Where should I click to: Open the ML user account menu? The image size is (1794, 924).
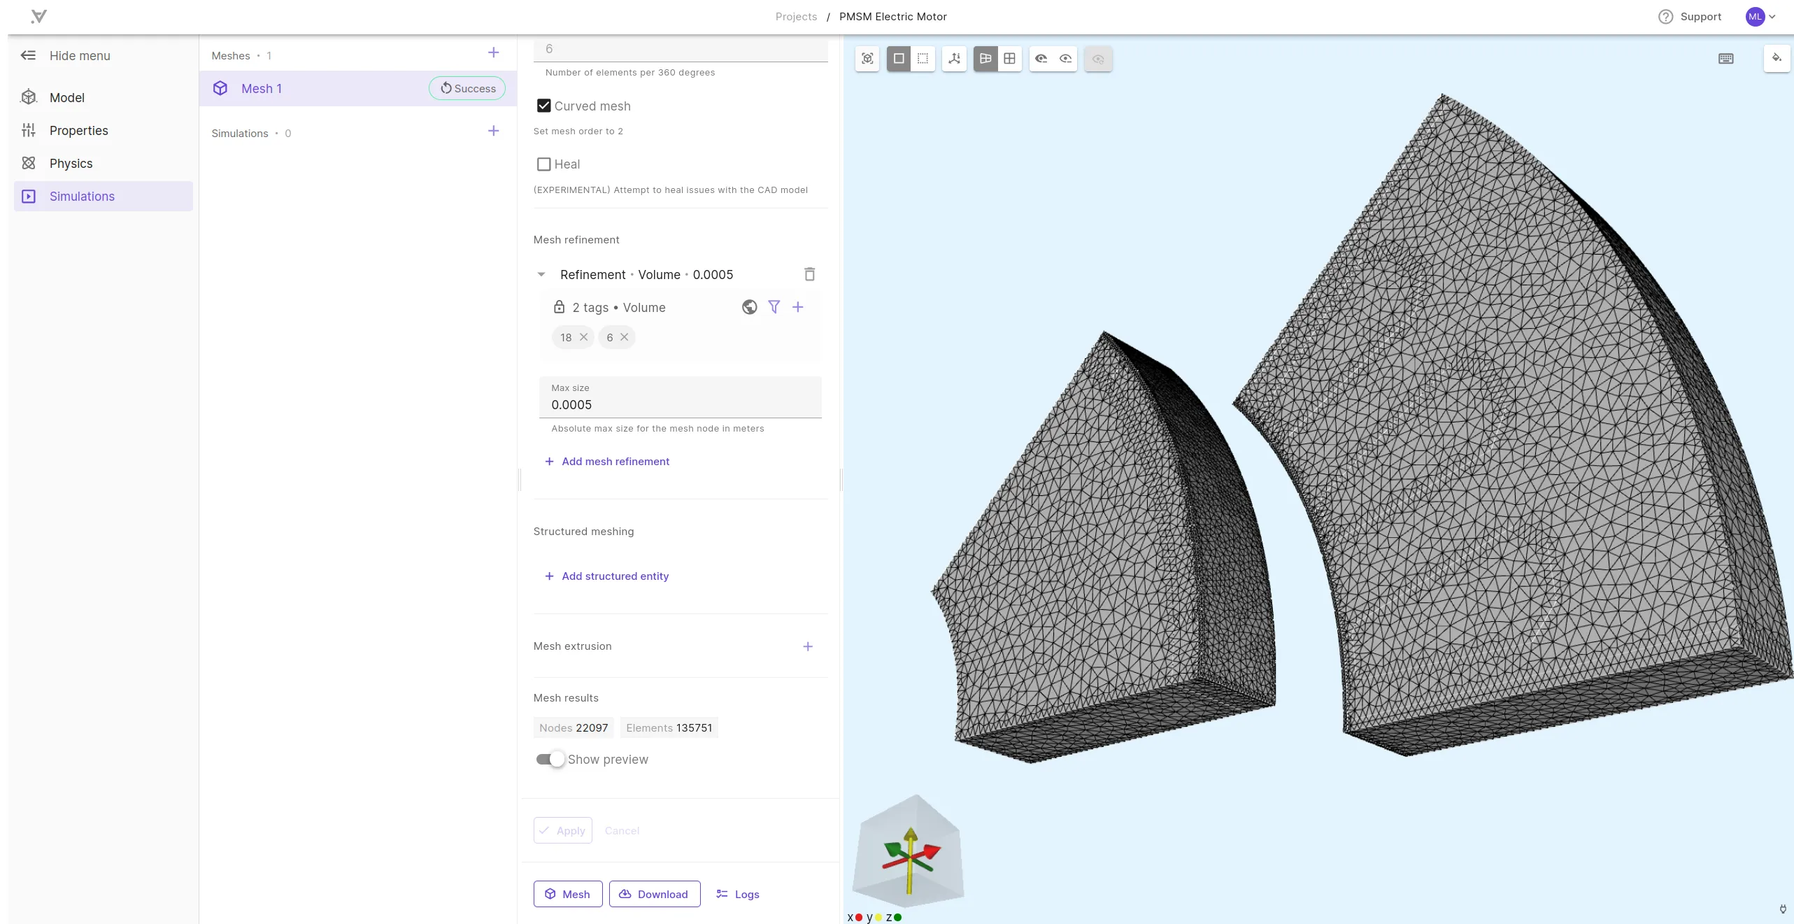tap(1760, 17)
